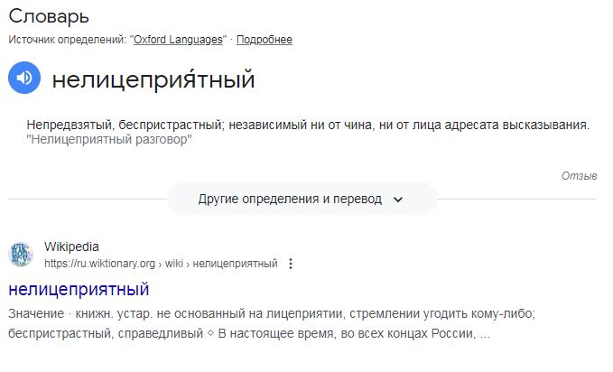Click the grey нелицеприятный breadcrumb in URL
Viewport: 613px width, 372px height.
click(235, 264)
